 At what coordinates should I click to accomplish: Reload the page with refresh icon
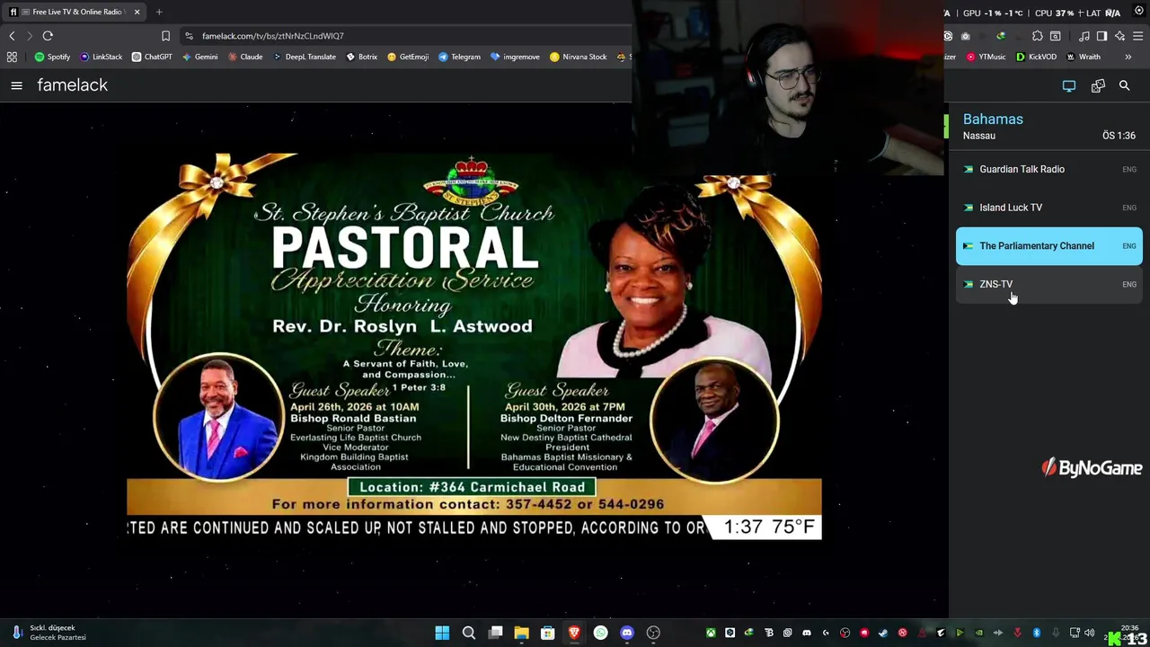pos(48,36)
